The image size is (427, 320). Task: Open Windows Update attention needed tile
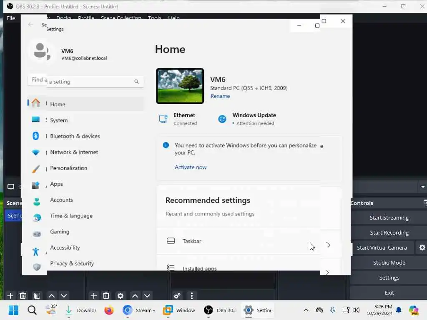247,119
